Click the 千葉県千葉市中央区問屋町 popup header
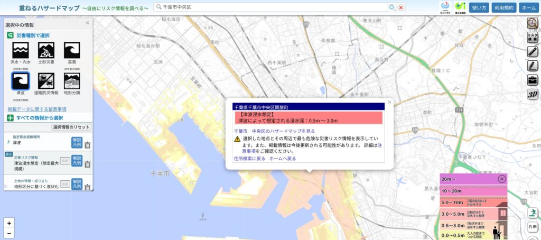 coord(309,107)
